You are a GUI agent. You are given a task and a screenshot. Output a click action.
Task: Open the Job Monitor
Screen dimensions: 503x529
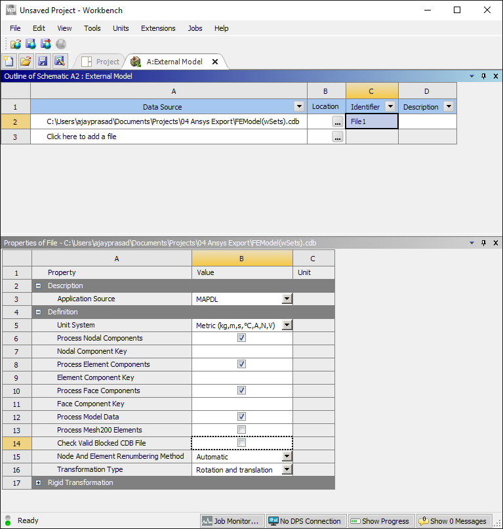click(x=232, y=521)
